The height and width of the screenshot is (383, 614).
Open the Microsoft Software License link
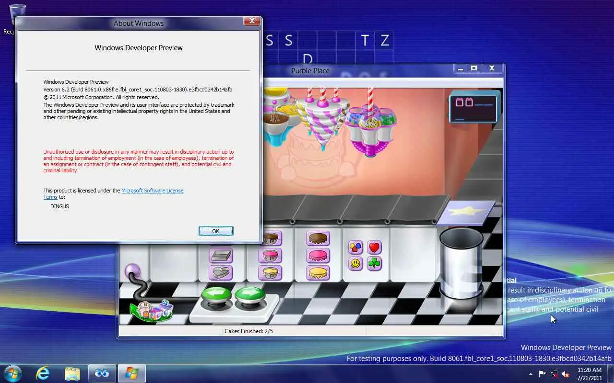(x=153, y=191)
